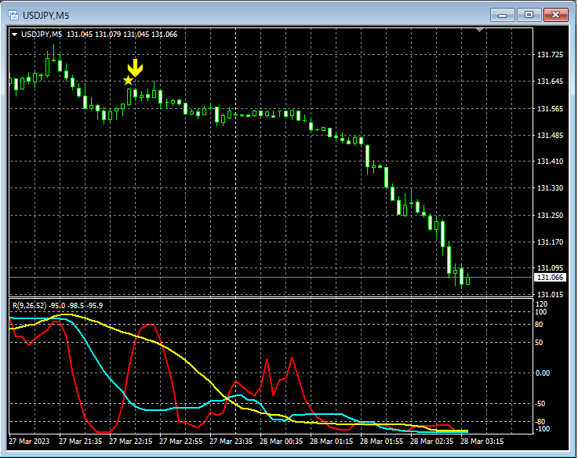The image size is (578, 458).
Task: Click the 28 Mar 01:15 time label
Action: [331, 442]
